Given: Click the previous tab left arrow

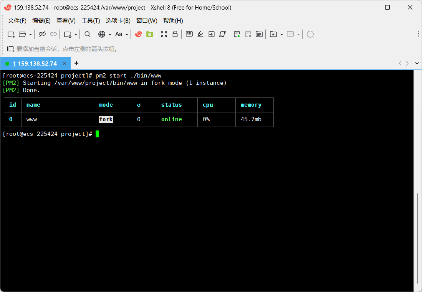Looking at the screenshot, I should tap(400, 63).
